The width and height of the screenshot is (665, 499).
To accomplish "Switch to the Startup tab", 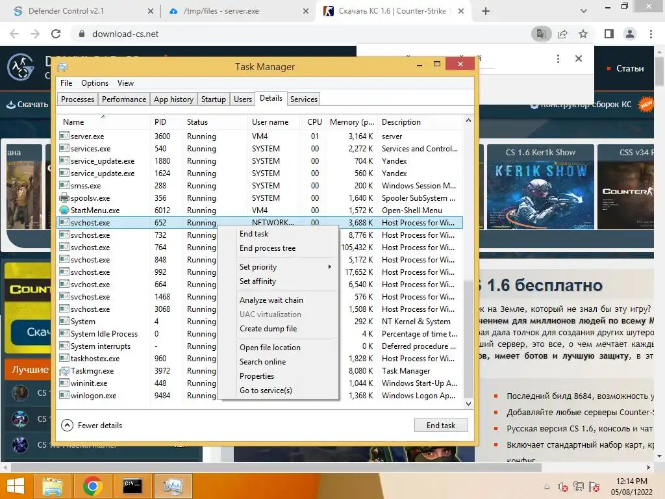I will [213, 99].
